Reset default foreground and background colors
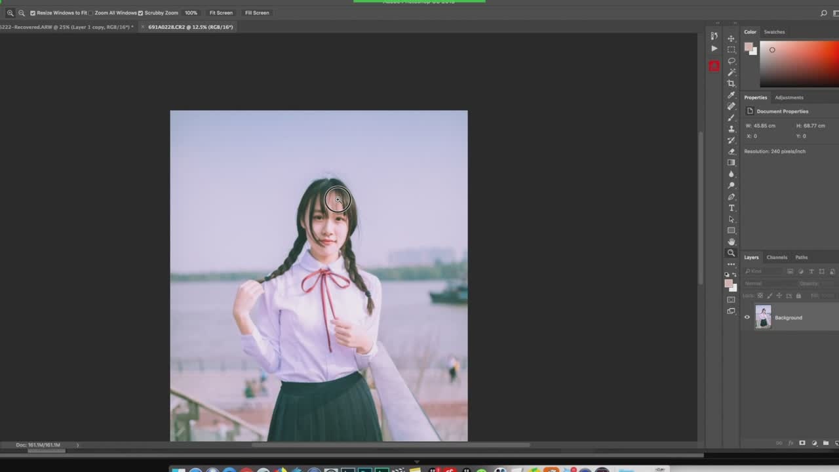The image size is (839, 472). click(726, 274)
